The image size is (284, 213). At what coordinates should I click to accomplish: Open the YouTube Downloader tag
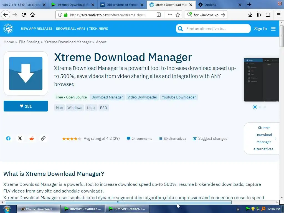pyautogui.click(x=179, y=97)
